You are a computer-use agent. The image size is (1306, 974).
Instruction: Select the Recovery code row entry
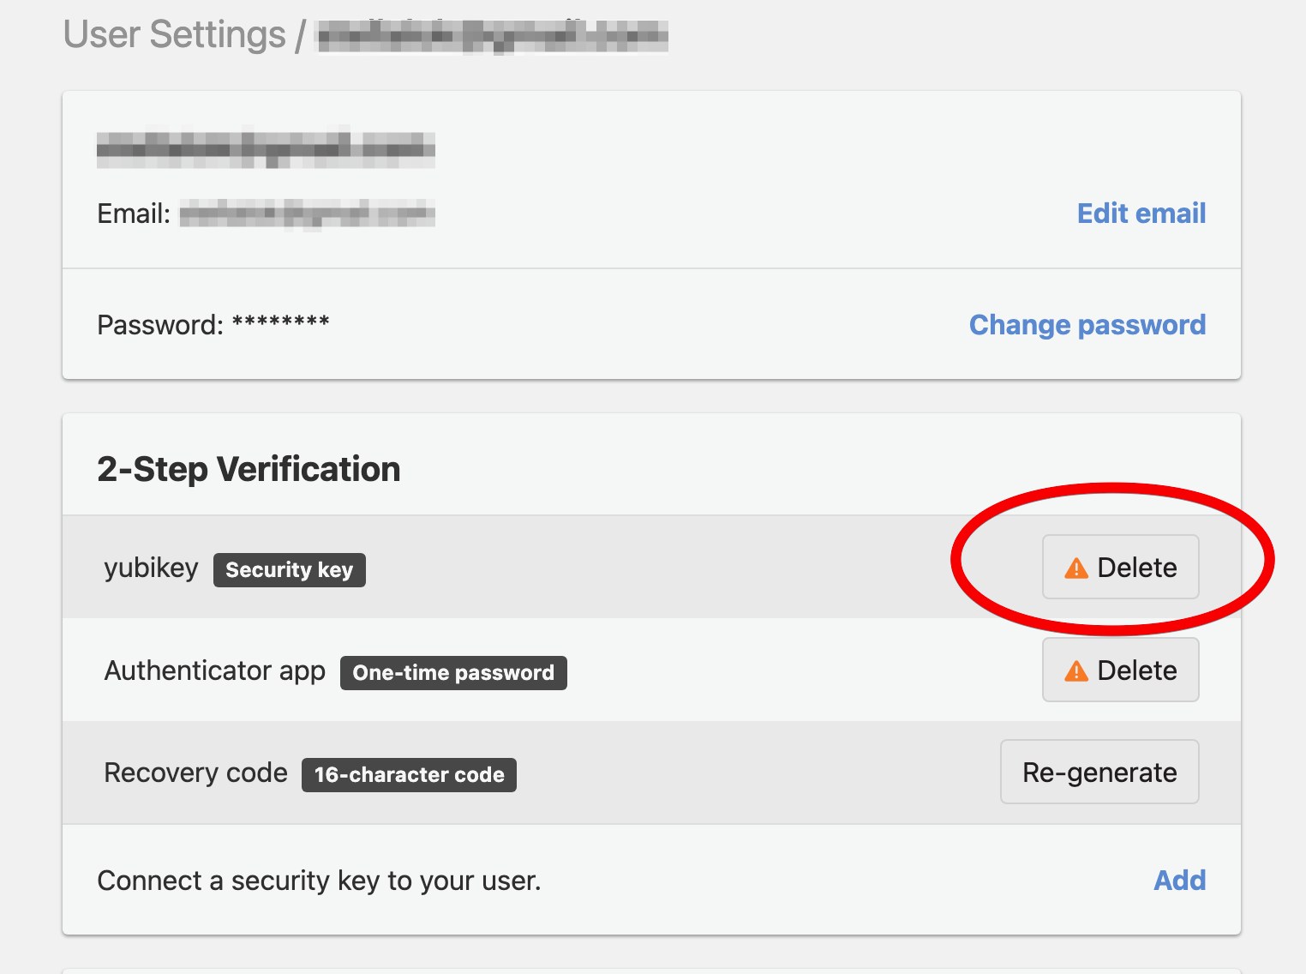[195, 773]
